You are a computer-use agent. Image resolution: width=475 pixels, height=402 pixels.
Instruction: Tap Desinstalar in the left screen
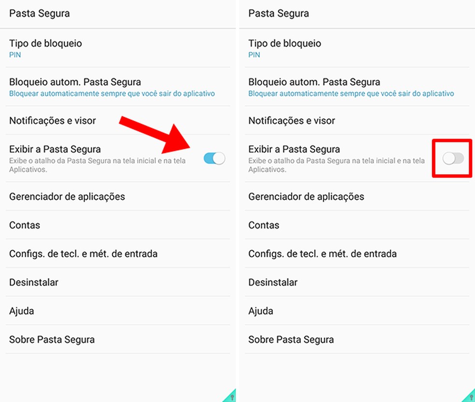pyautogui.click(x=118, y=282)
